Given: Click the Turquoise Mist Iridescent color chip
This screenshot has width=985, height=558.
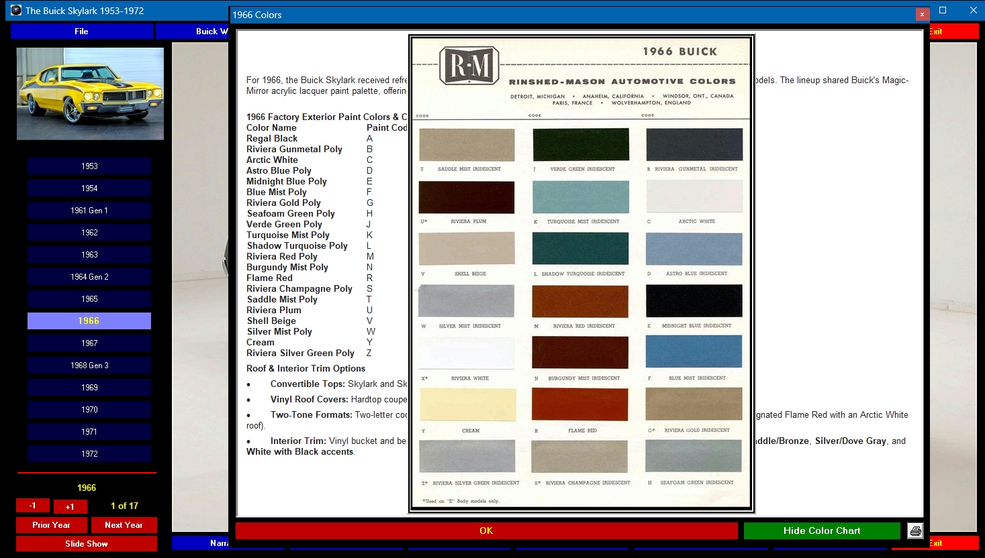Looking at the screenshot, I should (581, 197).
